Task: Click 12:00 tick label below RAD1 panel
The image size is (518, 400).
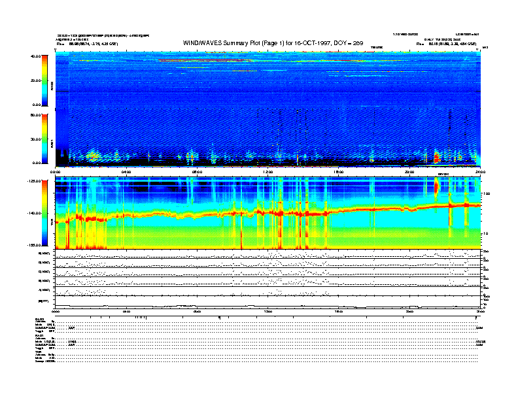Action: (268, 172)
